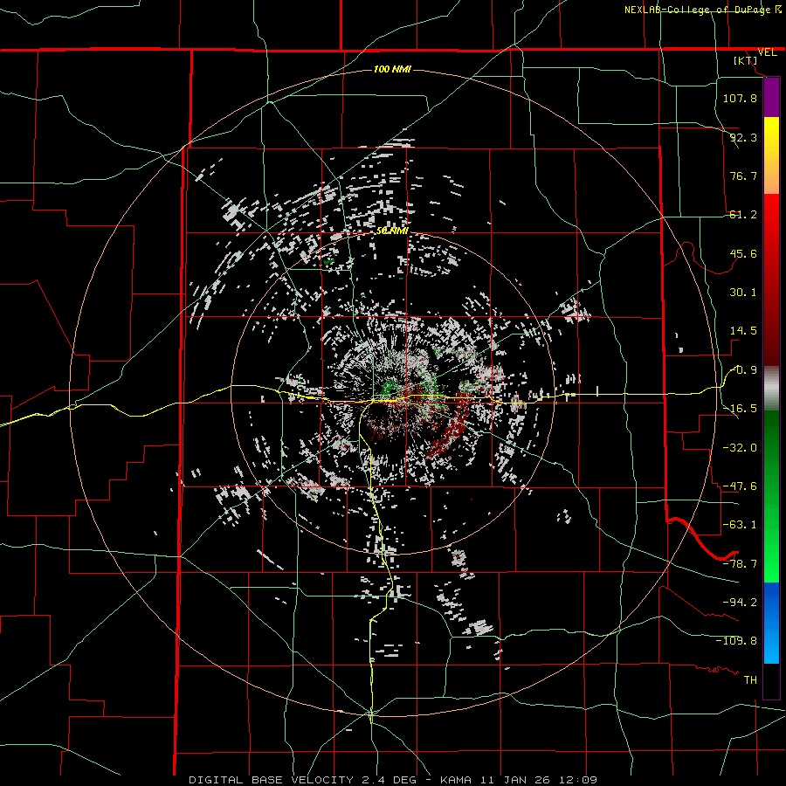Screen dimensions: 786x786
Task: Click the 45.6 value on velocity scale
Action: coord(743,253)
